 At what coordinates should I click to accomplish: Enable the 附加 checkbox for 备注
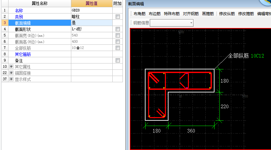tap(118, 61)
